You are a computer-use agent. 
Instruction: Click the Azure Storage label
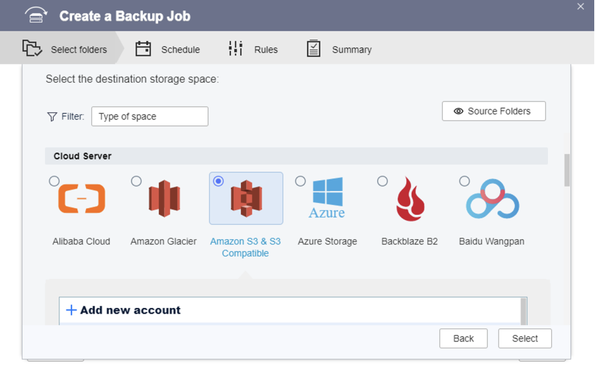pos(327,242)
